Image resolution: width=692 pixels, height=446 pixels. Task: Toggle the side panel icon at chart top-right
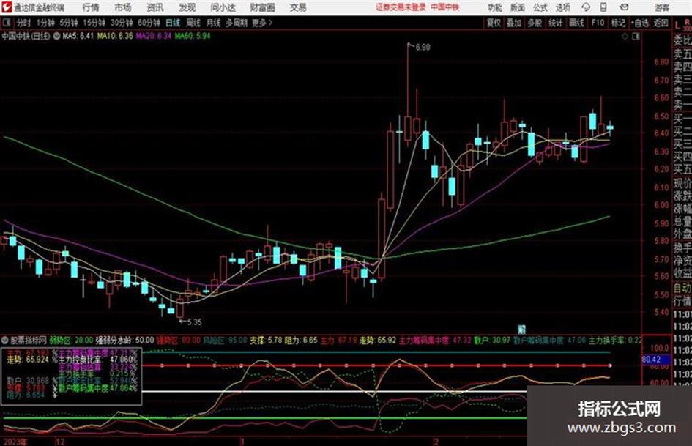636,37
